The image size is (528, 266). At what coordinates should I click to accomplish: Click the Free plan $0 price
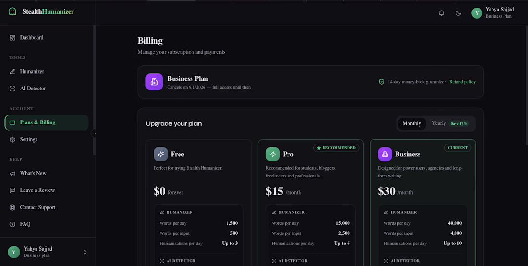(160, 191)
